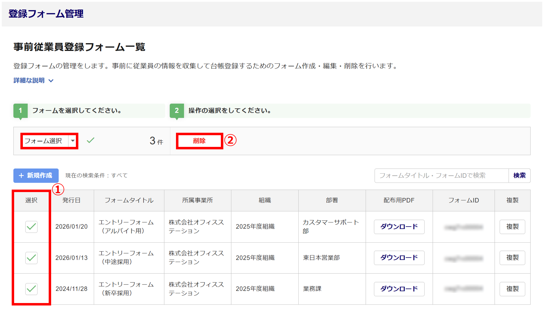The height and width of the screenshot is (315, 544).
Task: Click the 検索 button
Action: 519,175
